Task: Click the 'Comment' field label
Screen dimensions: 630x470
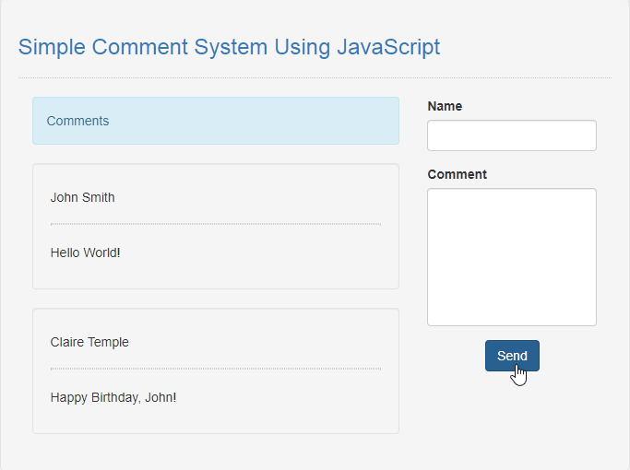Action: [x=458, y=174]
